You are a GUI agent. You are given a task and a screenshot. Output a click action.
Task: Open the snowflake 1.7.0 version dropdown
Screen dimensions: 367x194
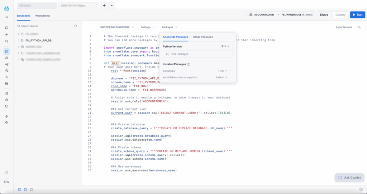(223, 71)
